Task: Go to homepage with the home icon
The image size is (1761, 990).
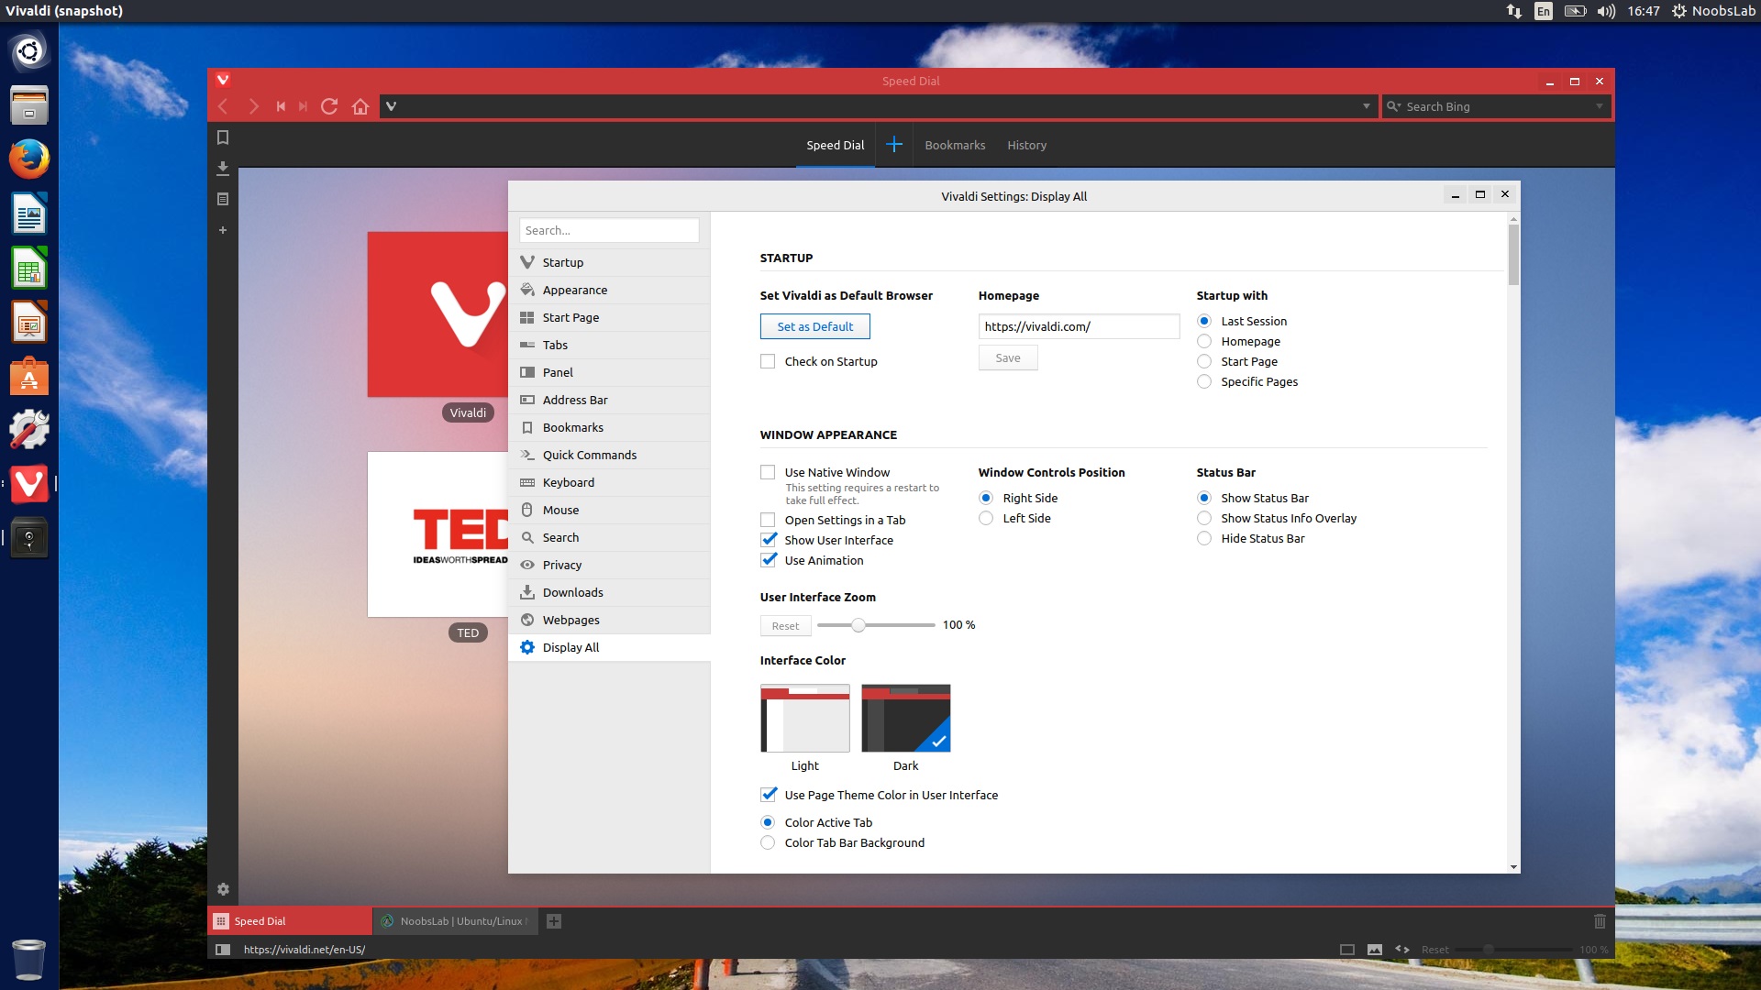Action: point(360,106)
